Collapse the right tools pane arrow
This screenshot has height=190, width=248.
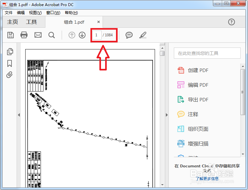[167, 115]
